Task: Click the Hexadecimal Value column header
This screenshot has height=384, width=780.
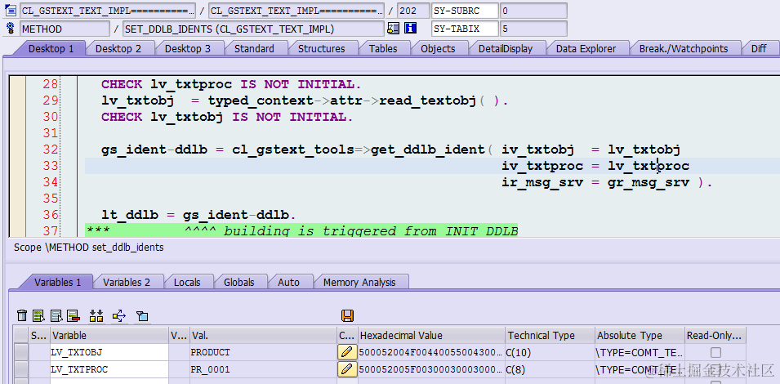Action: click(431, 335)
